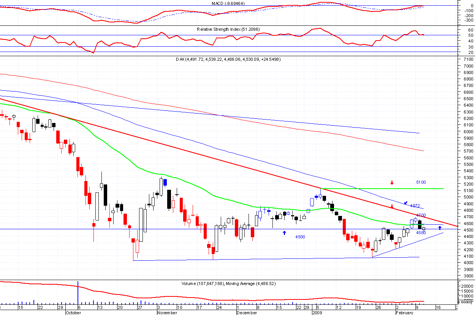Select the date label 26 on the time axis

coord(378,307)
